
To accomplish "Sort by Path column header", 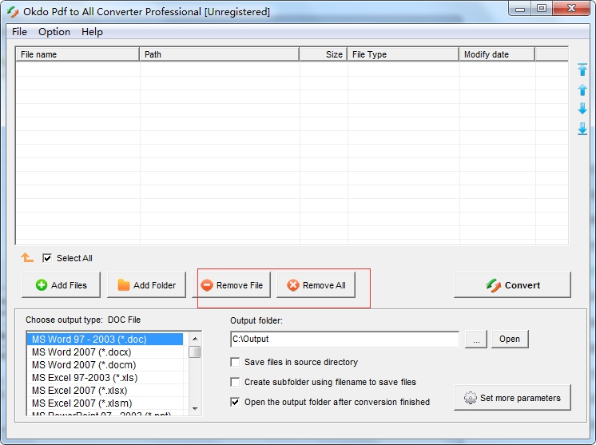I will (x=220, y=54).
